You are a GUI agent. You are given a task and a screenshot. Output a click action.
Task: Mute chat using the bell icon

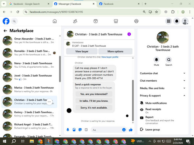pyautogui.click(x=156, y=60)
